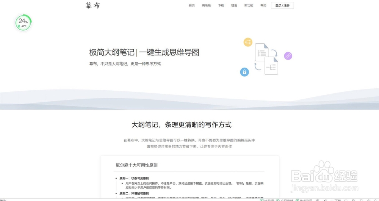Click the blue lock icon in the hero illustration

point(244,72)
